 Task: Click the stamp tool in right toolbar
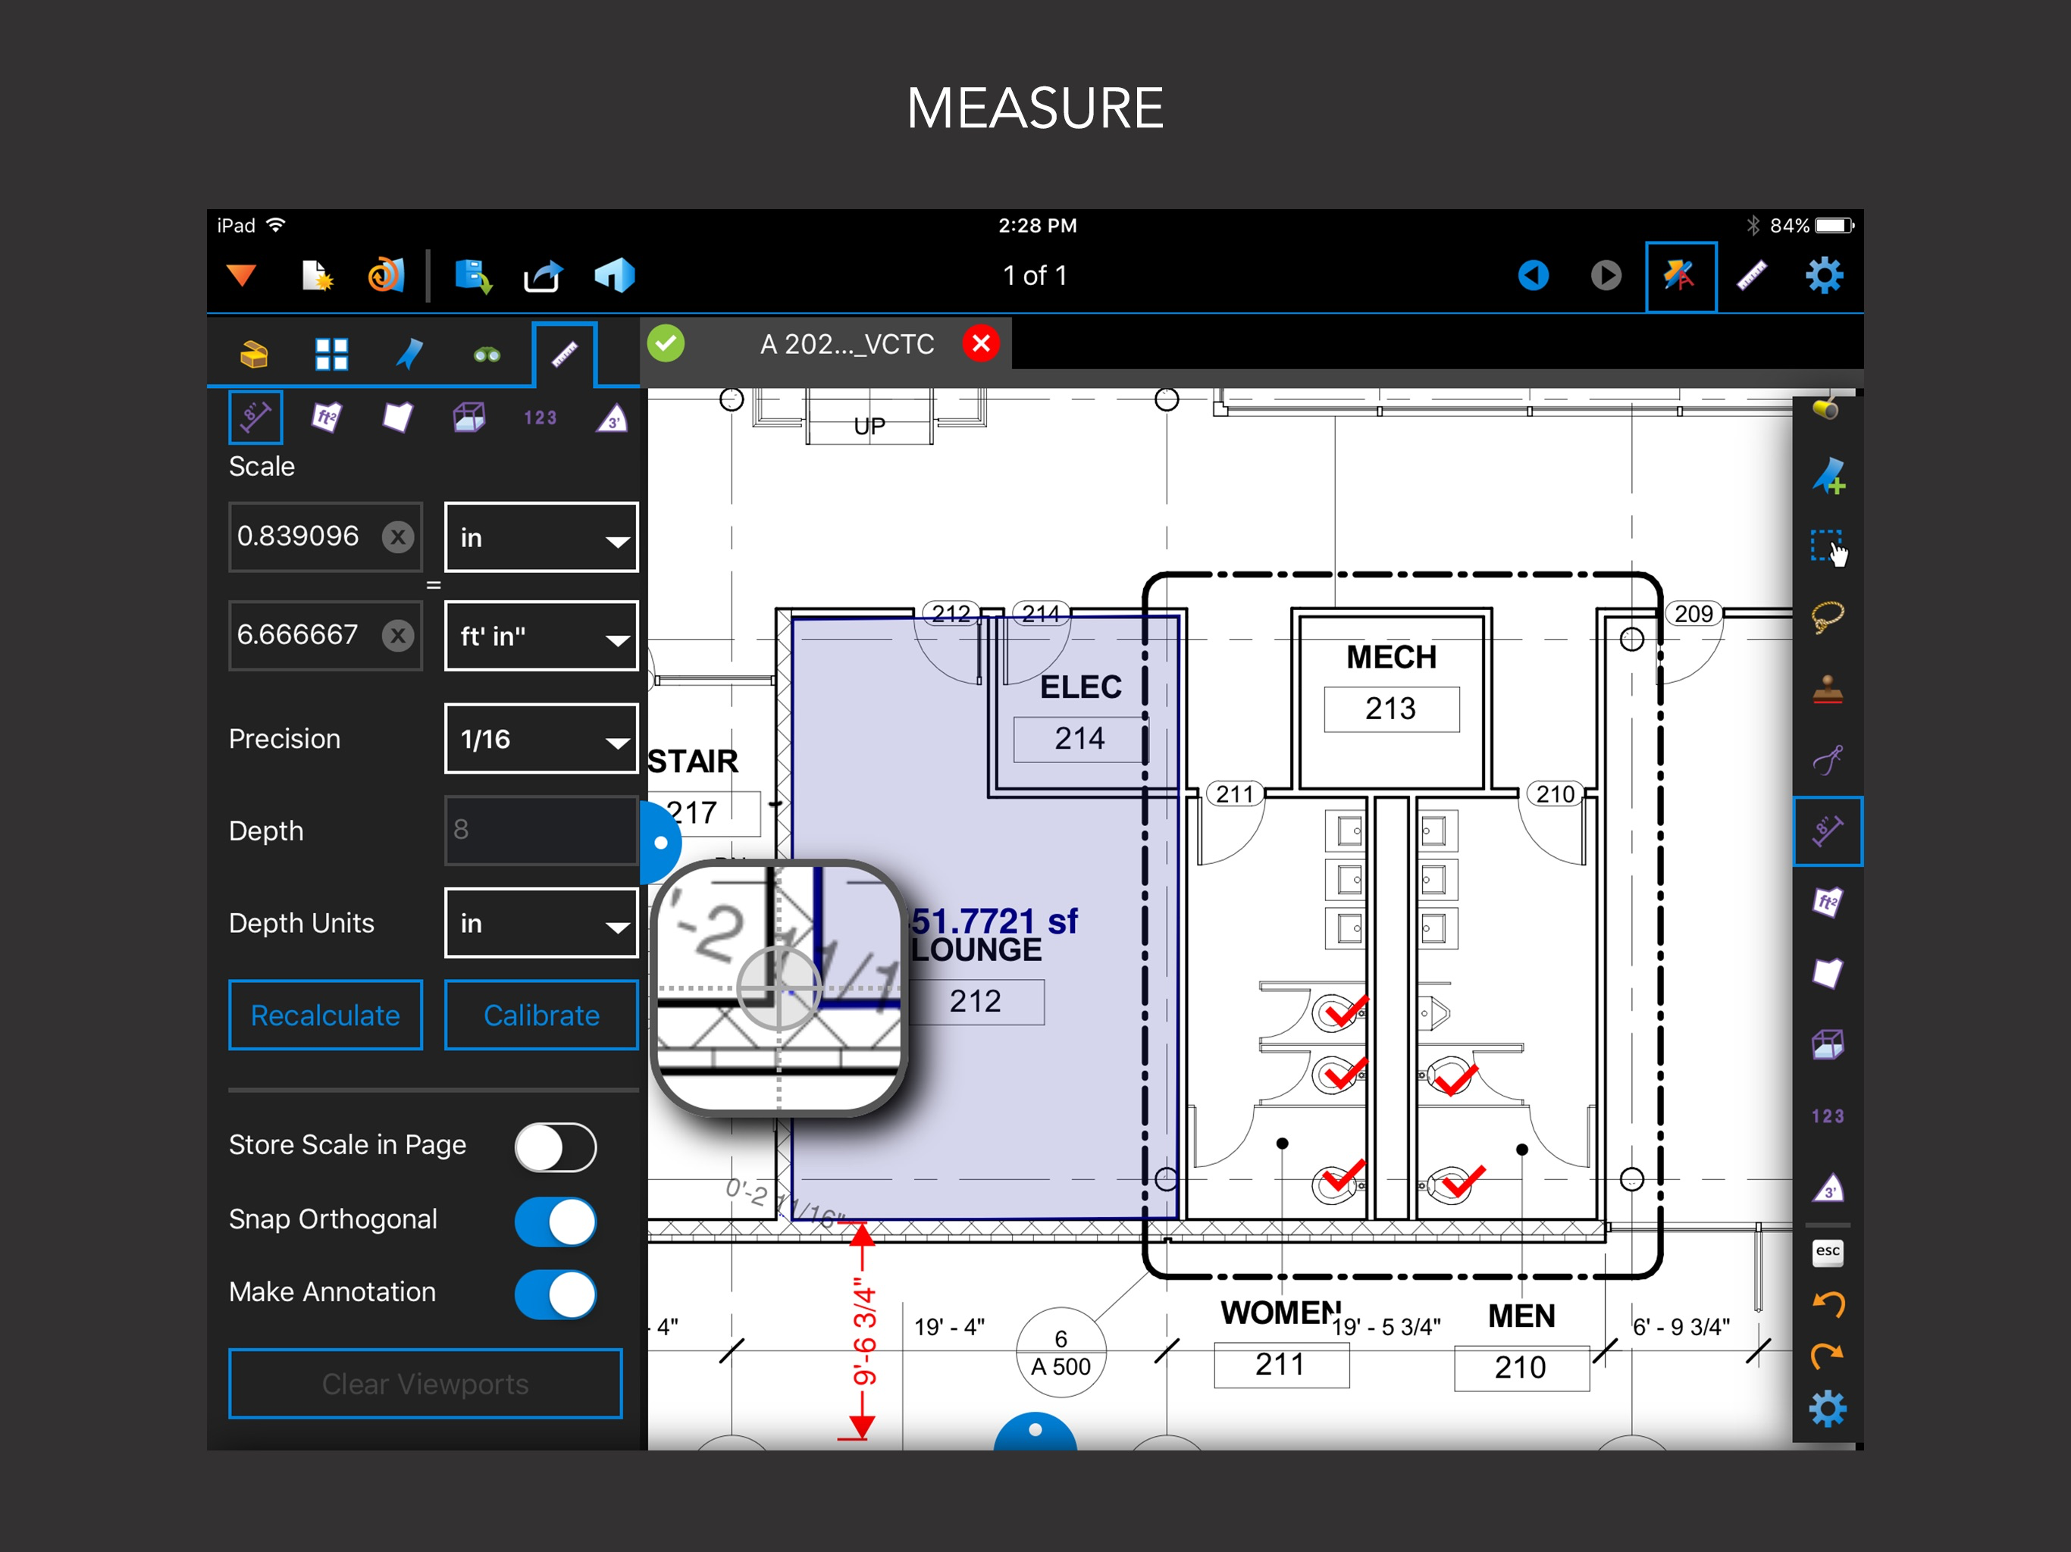coord(1827,690)
